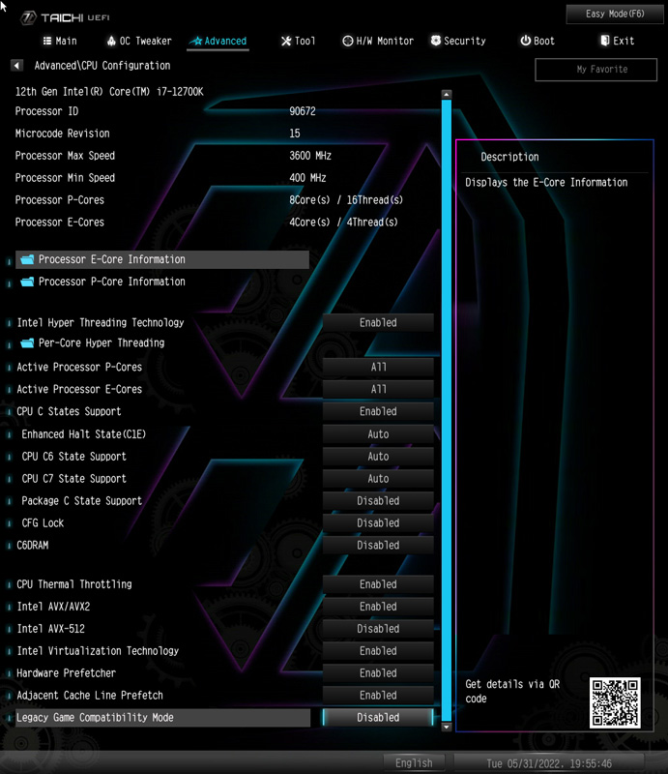Image resolution: width=668 pixels, height=774 pixels.
Task: Toggle Legacy Game Compatibility Mode value
Action: 378,717
